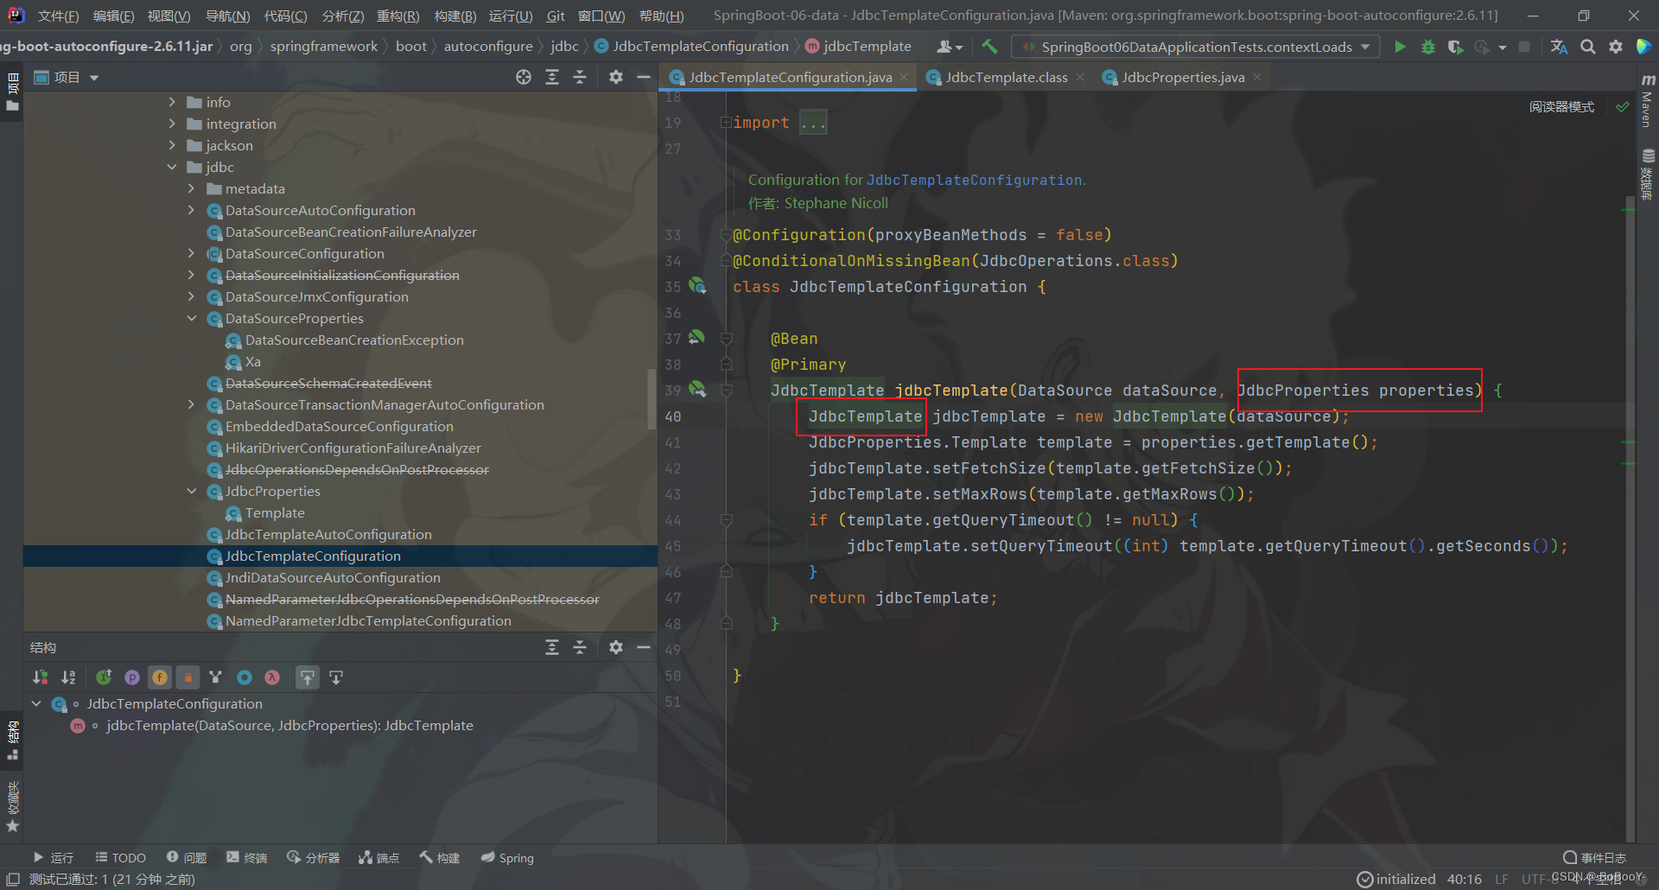Click line:column 40:16 indicator
The image size is (1659, 890).
[1464, 880]
